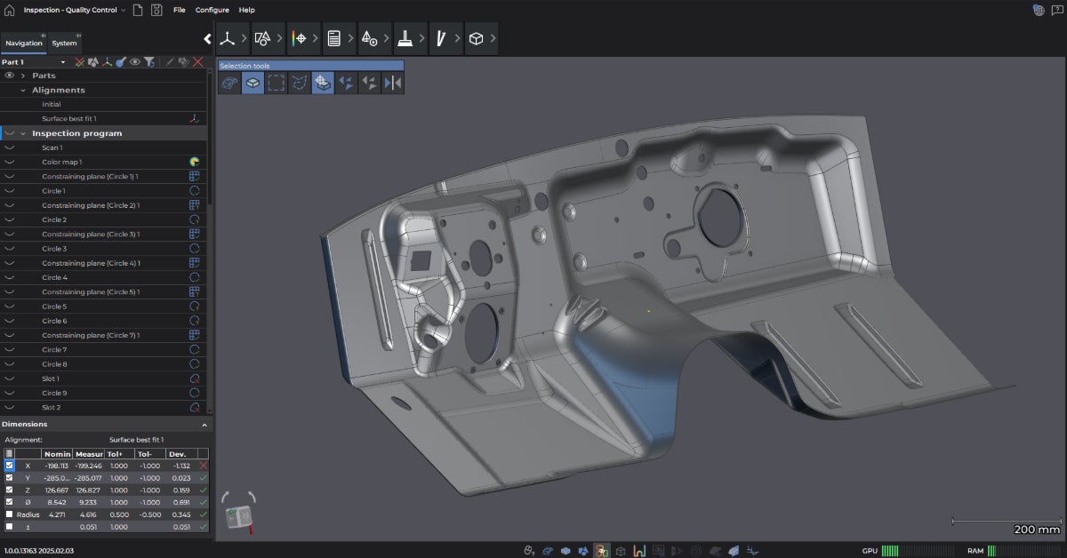Viewport: 1067px width, 558px height.
Task: Click the filter icon in the navigation toolbar
Action: tap(149, 62)
